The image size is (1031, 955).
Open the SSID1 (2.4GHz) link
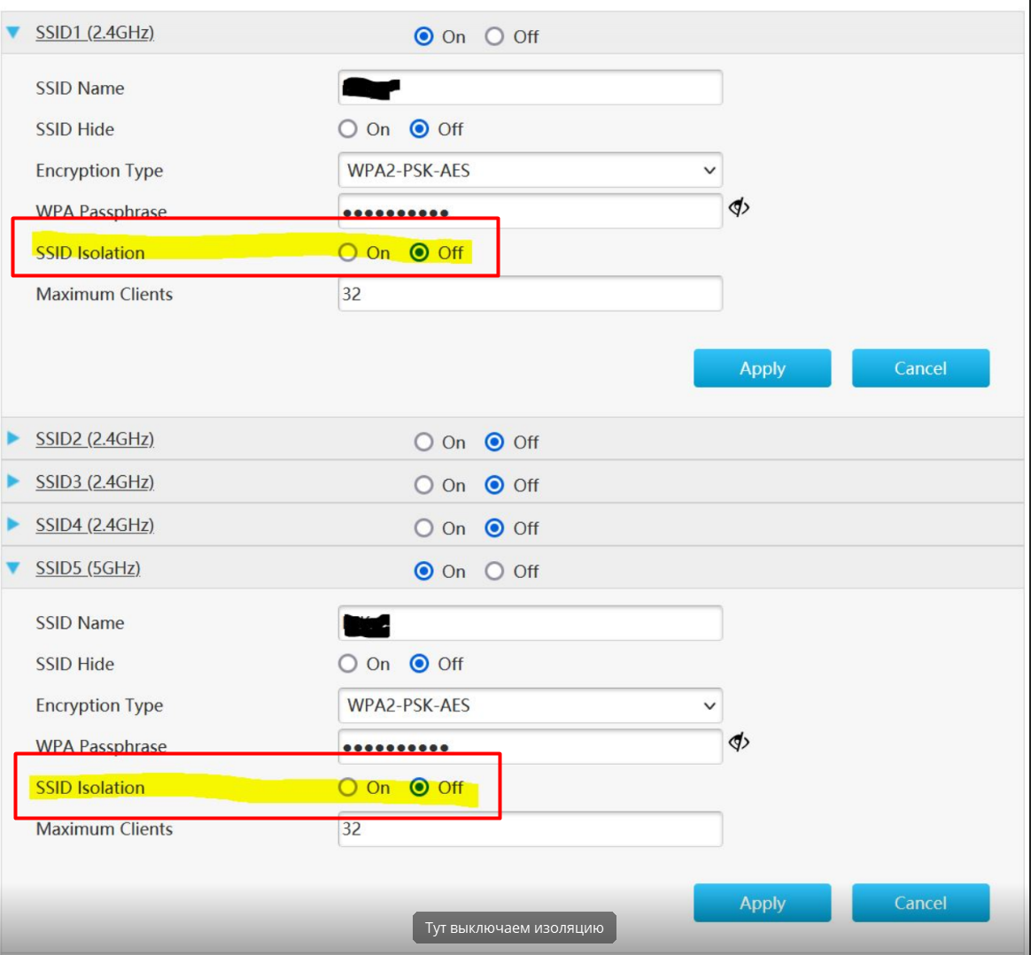tap(95, 32)
